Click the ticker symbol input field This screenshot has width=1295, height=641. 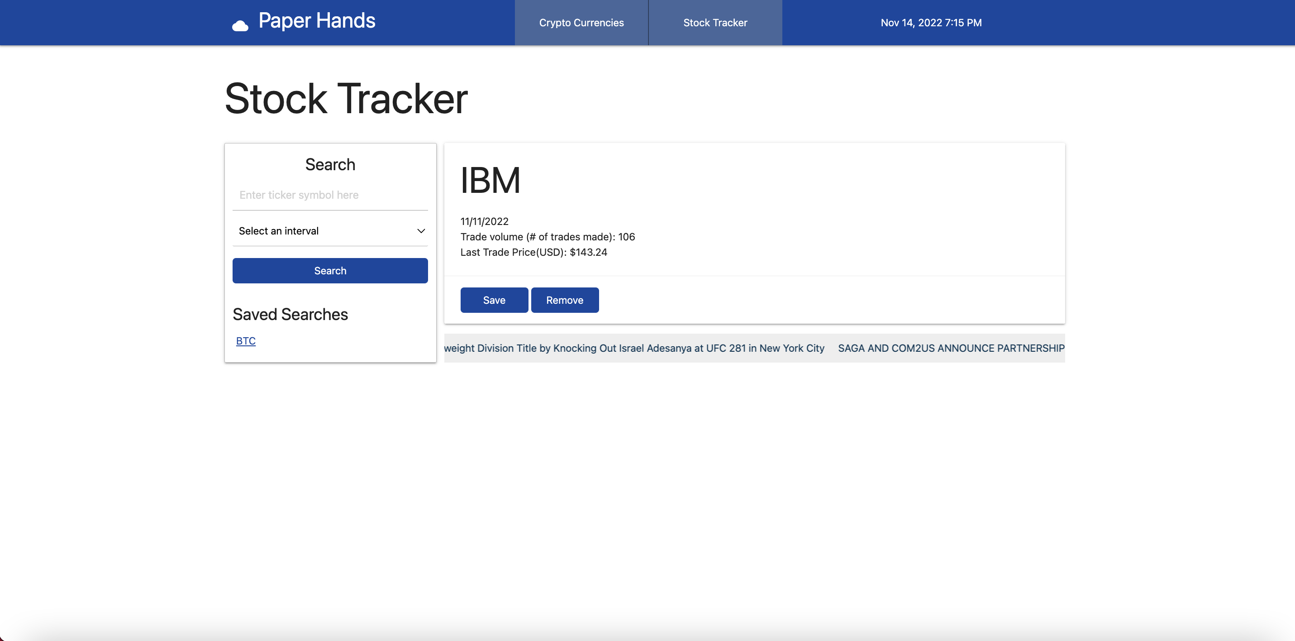point(330,195)
